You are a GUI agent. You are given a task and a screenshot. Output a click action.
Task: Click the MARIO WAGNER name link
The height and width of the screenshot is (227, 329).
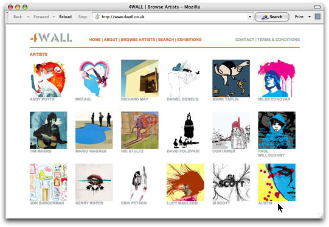tap(91, 151)
